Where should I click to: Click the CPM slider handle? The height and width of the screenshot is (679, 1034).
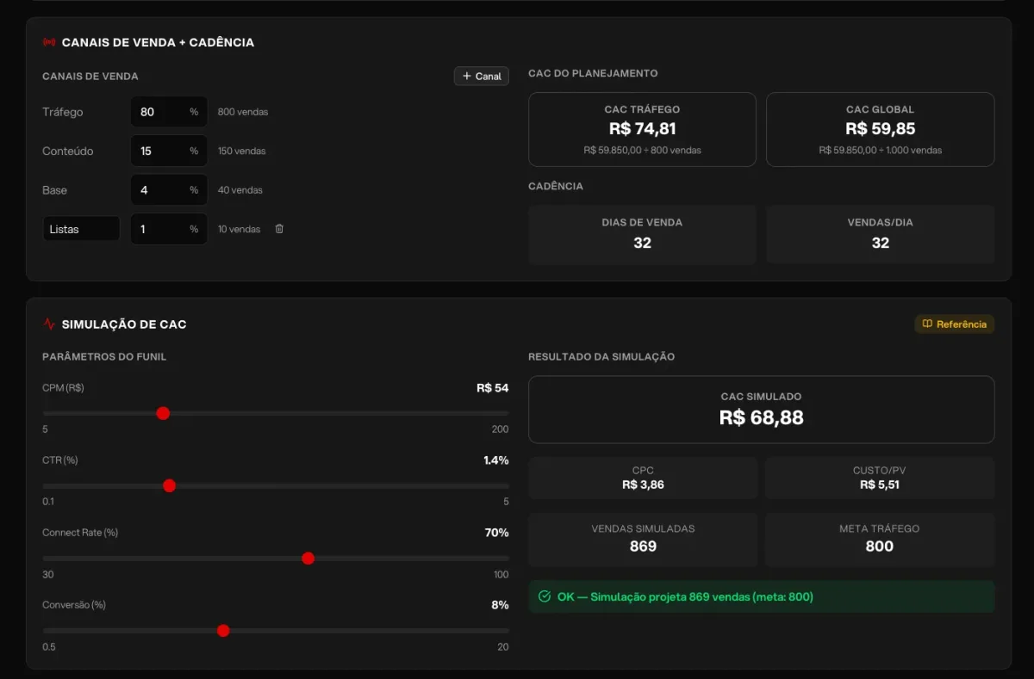(163, 413)
